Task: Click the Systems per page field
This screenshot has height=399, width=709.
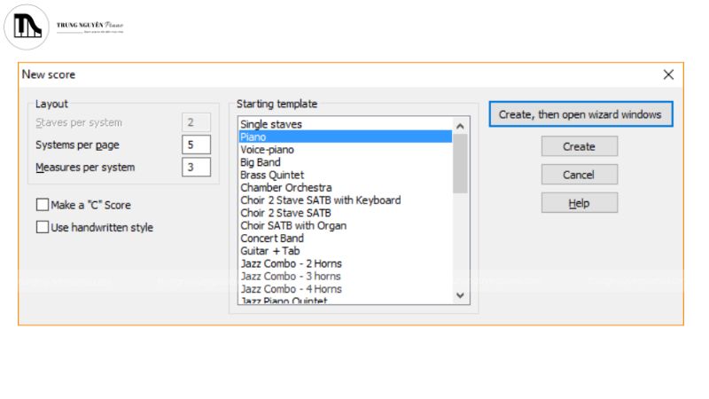Action: coord(196,145)
